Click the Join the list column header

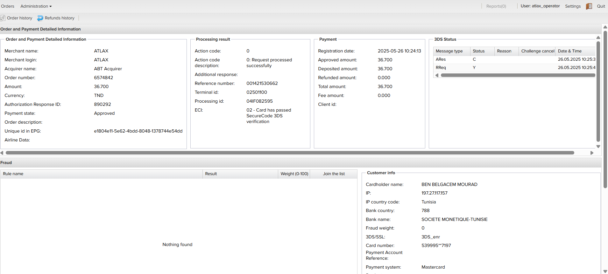(334, 174)
